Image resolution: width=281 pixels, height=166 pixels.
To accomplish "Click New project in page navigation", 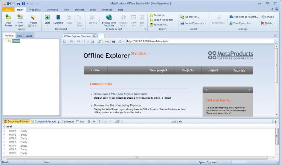I will 158,70.
